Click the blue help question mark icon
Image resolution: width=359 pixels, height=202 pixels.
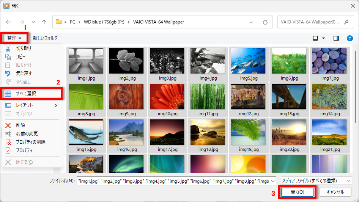350,38
